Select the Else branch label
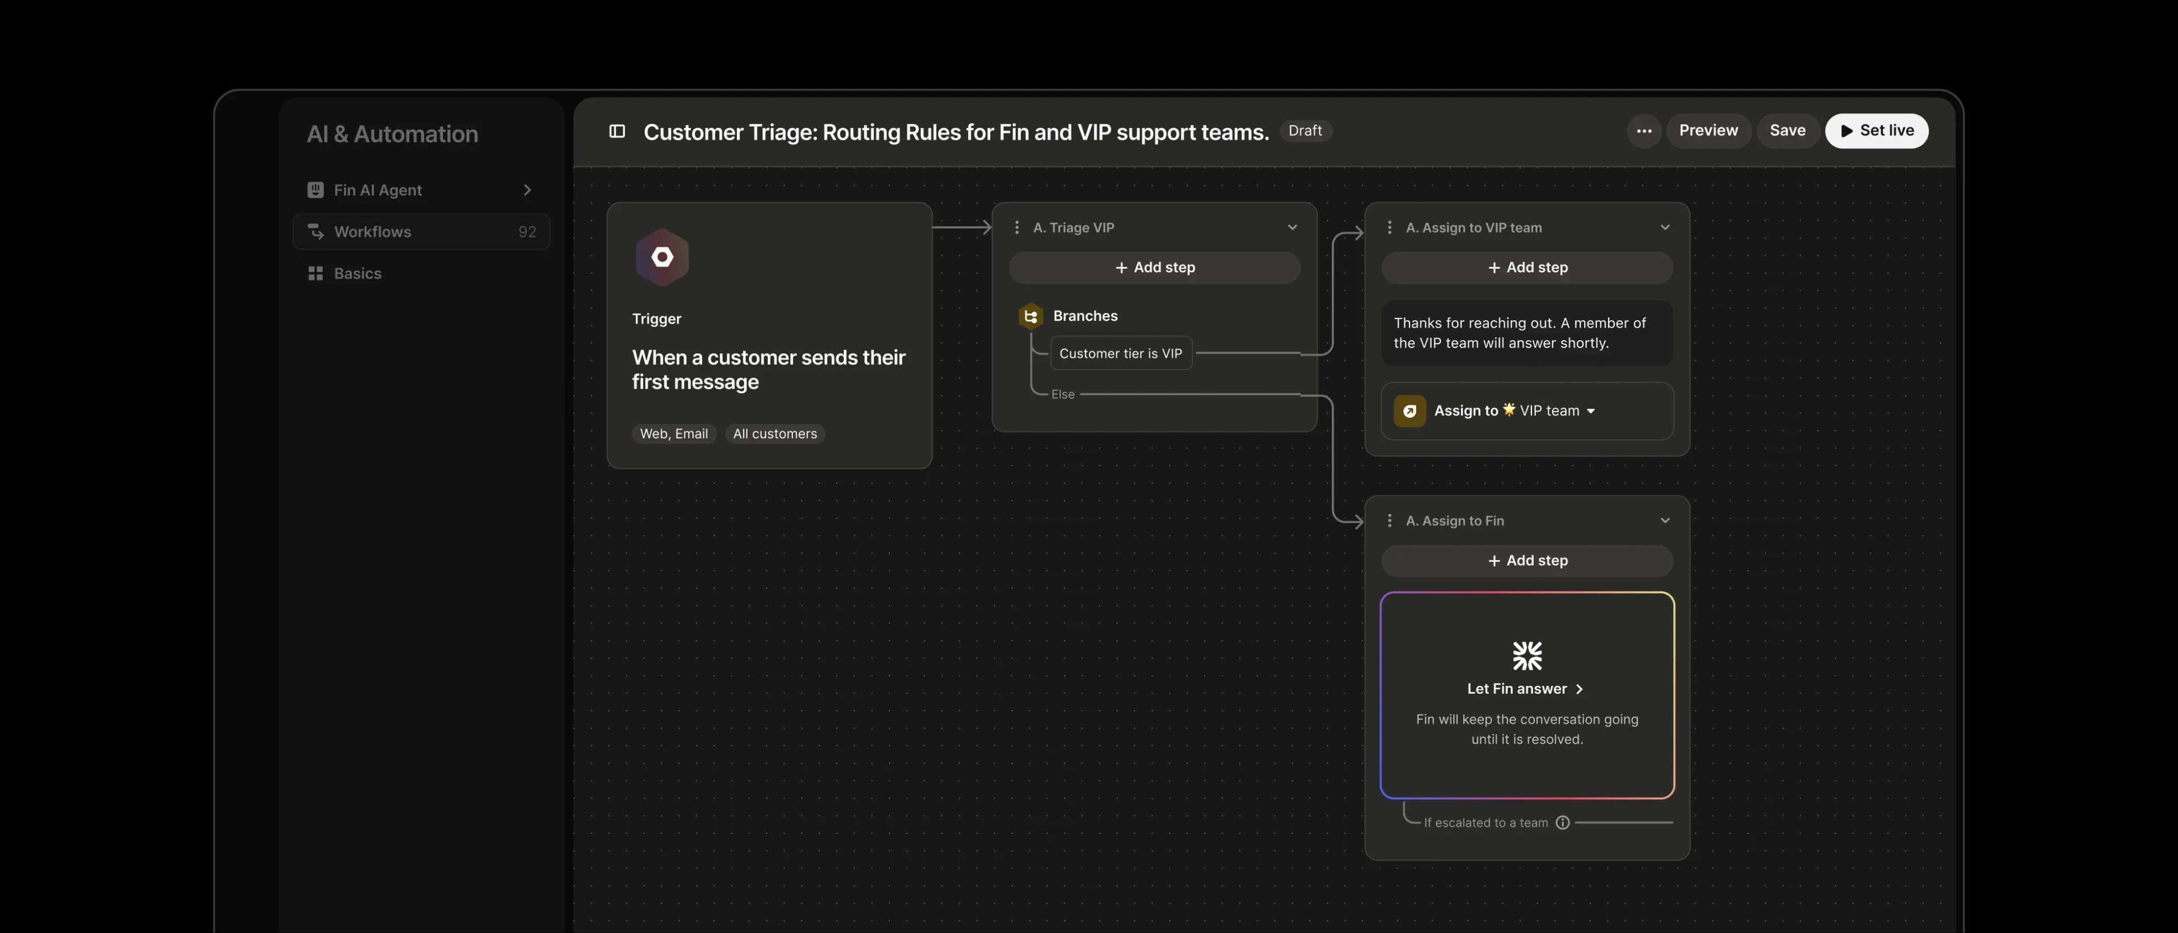 pos(1063,394)
